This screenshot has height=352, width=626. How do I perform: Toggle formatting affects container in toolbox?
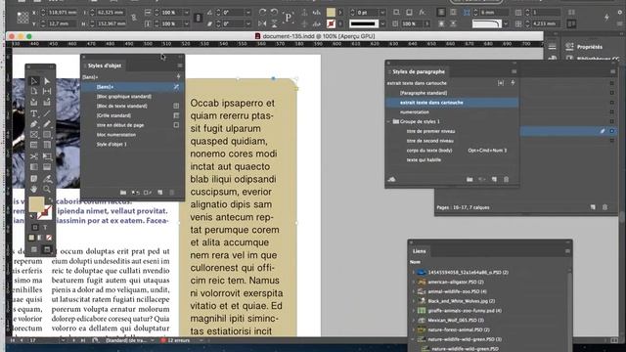pos(35,227)
